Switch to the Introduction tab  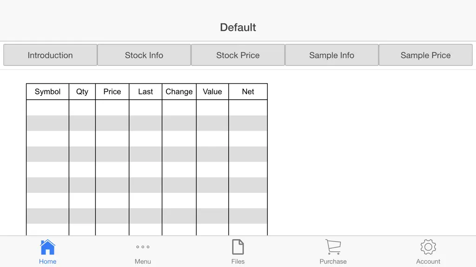tap(50, 55)
